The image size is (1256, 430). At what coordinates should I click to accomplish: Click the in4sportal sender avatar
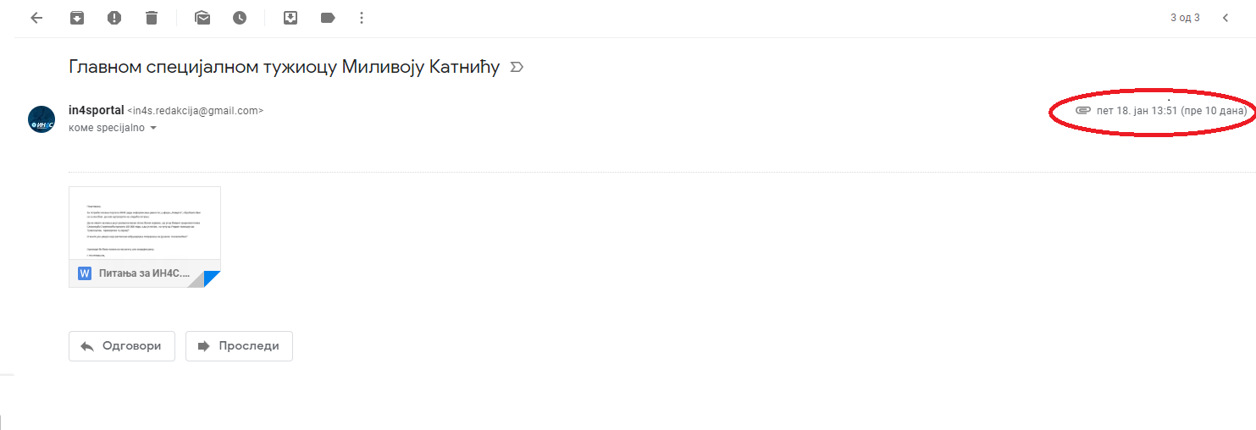(41, 119)
